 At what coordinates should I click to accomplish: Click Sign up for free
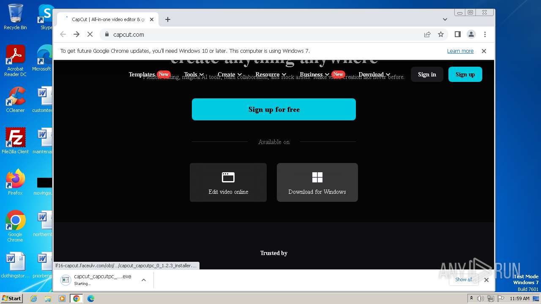click(274, 109)
